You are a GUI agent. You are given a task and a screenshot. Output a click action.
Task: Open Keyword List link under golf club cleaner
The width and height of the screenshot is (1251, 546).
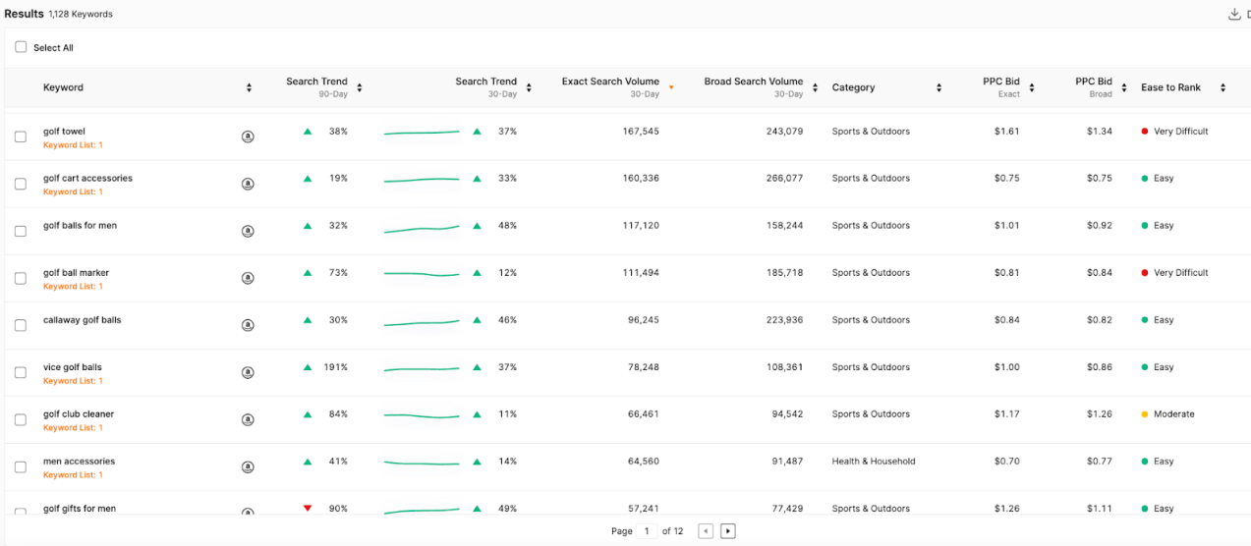click(x=73, y=428)
